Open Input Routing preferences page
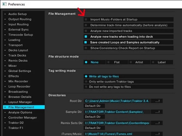This screenshot has height=136, width=182. point(19,24)
